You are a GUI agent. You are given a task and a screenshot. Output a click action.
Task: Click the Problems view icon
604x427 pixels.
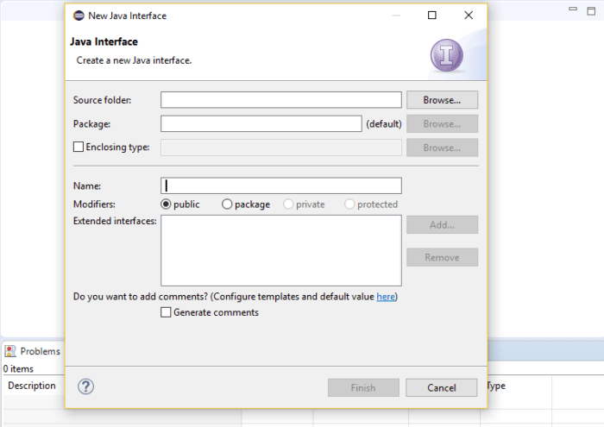click(x=10, y=351)
